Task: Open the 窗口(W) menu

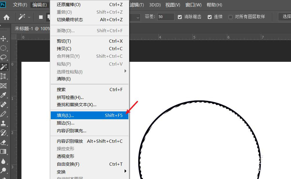Action: [193, 5]
